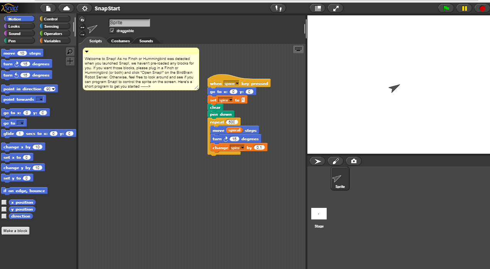
Task: Open the Sounds tab
Action: 146,41
